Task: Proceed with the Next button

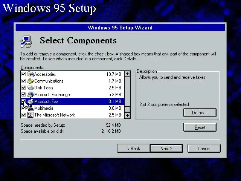Action: (x=166, y=149)
